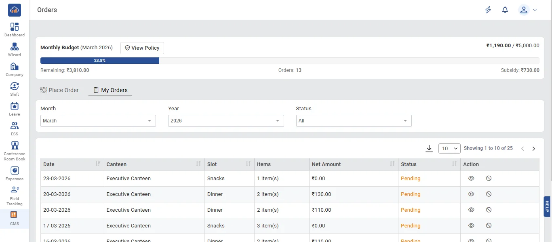Open the Status filter dropdown
Screen dimensions: 552x242
click(x=354, y=121)
